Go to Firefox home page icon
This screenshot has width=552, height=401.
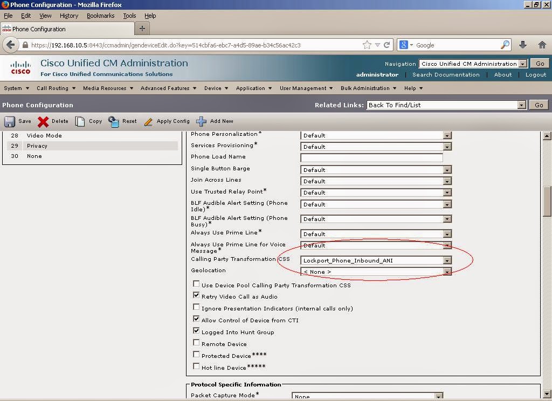[542, 45]
